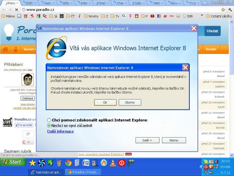234x176 pixels.
Task: Open the 'moje stránka' link
Action: tap(28, 104)
